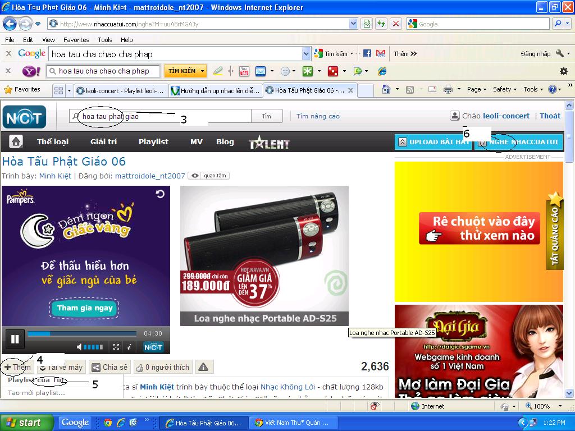Switch to the Hướng dẫn up nhạc tab
Screen dimensions: 575x431
pos(216,90)
